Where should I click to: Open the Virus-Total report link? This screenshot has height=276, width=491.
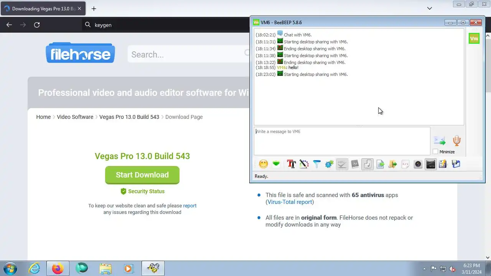point(290,202)
